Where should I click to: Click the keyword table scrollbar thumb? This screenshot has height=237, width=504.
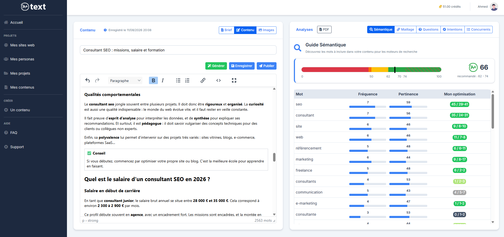(493, 111)
